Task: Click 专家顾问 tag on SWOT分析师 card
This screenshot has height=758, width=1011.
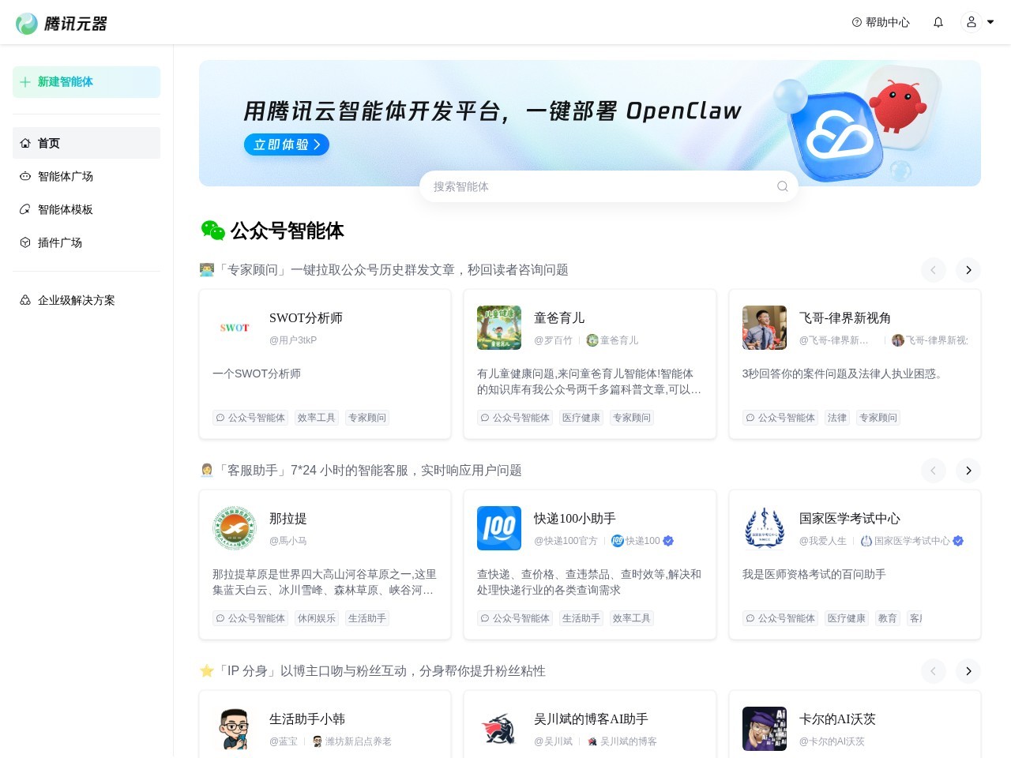Action: coord(367,418)
